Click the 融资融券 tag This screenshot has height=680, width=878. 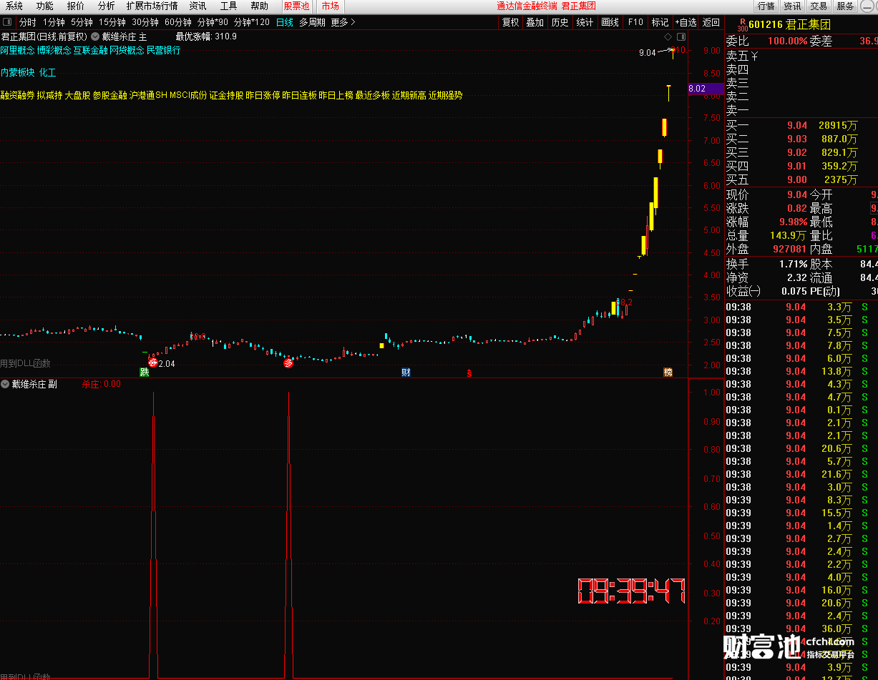pos(17,94)
